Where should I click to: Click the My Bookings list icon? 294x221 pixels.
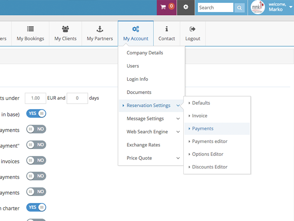(30, 29)
